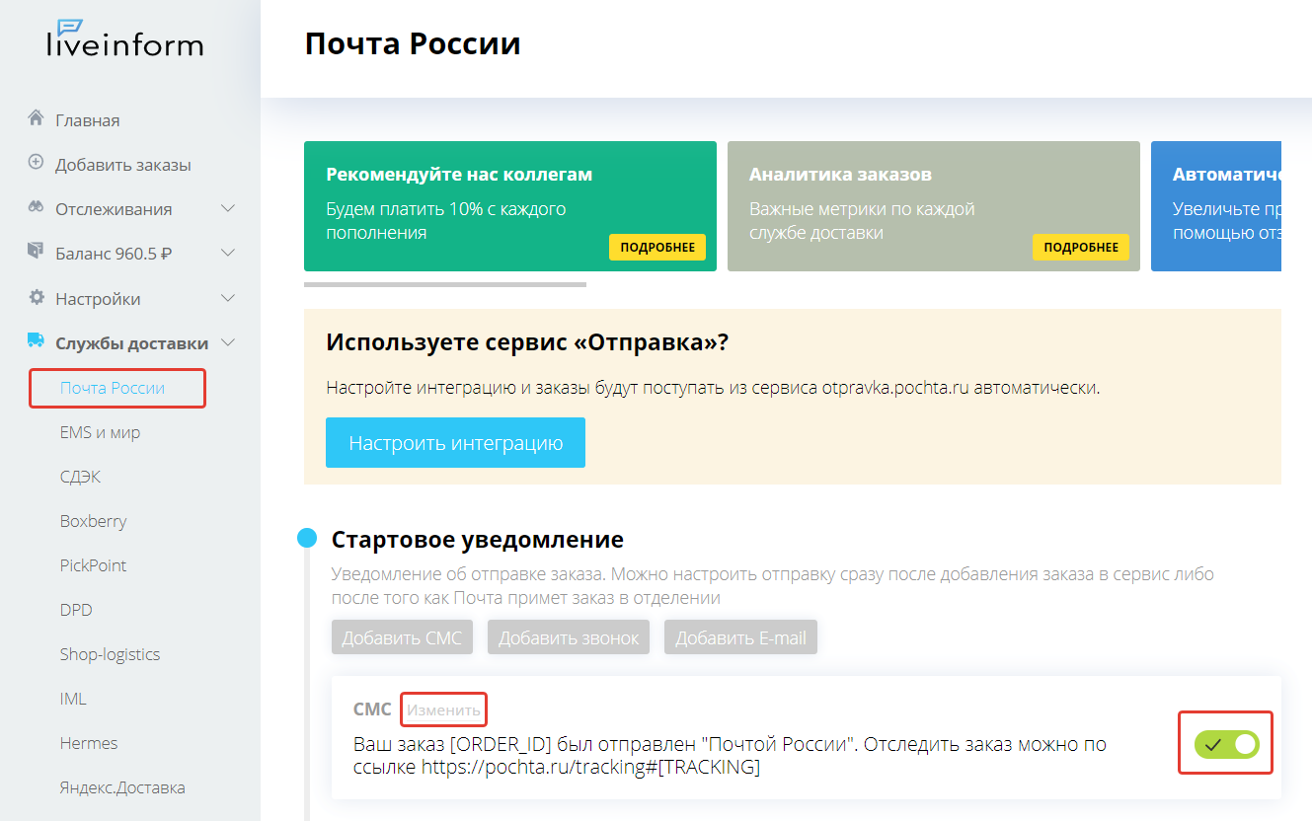Open the Главная menu item
The image size is (1312, 821).
[88, 120]
